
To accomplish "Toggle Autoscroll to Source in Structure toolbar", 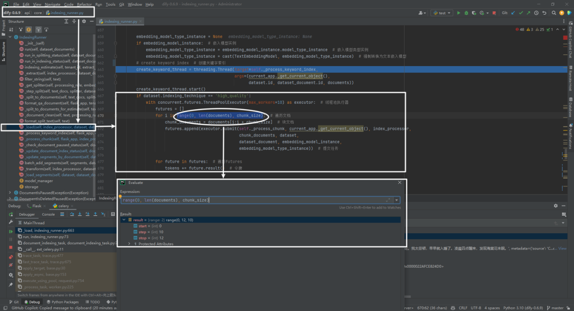I will click(38, 30).
